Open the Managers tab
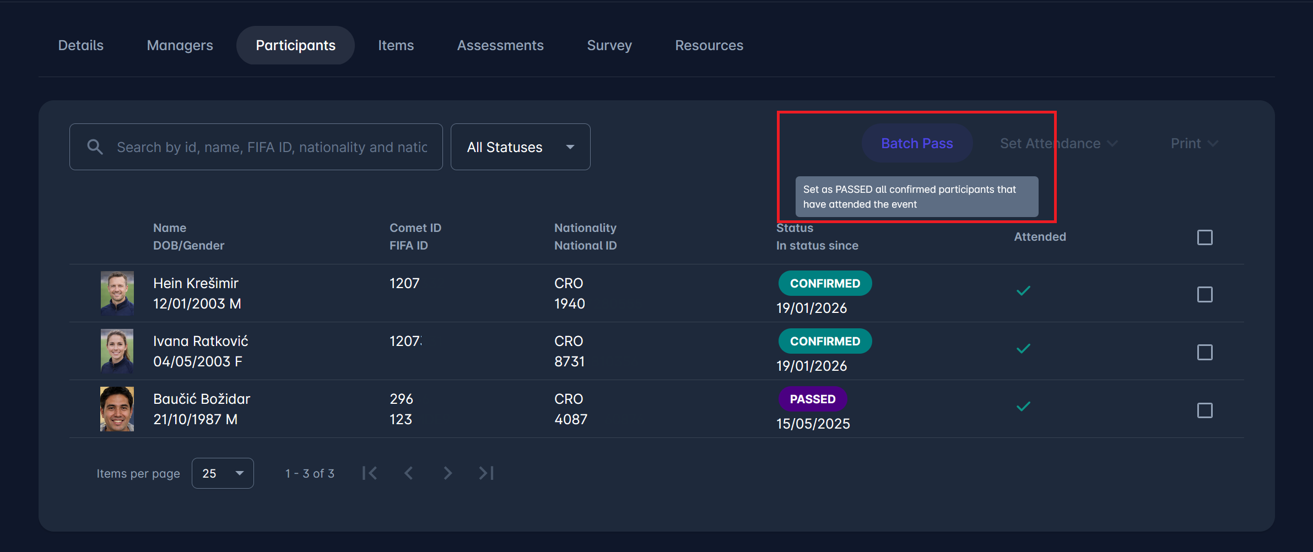 (180, 45)
